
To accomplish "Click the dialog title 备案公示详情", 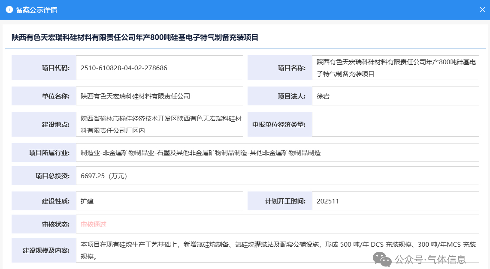I will point(36,10).
